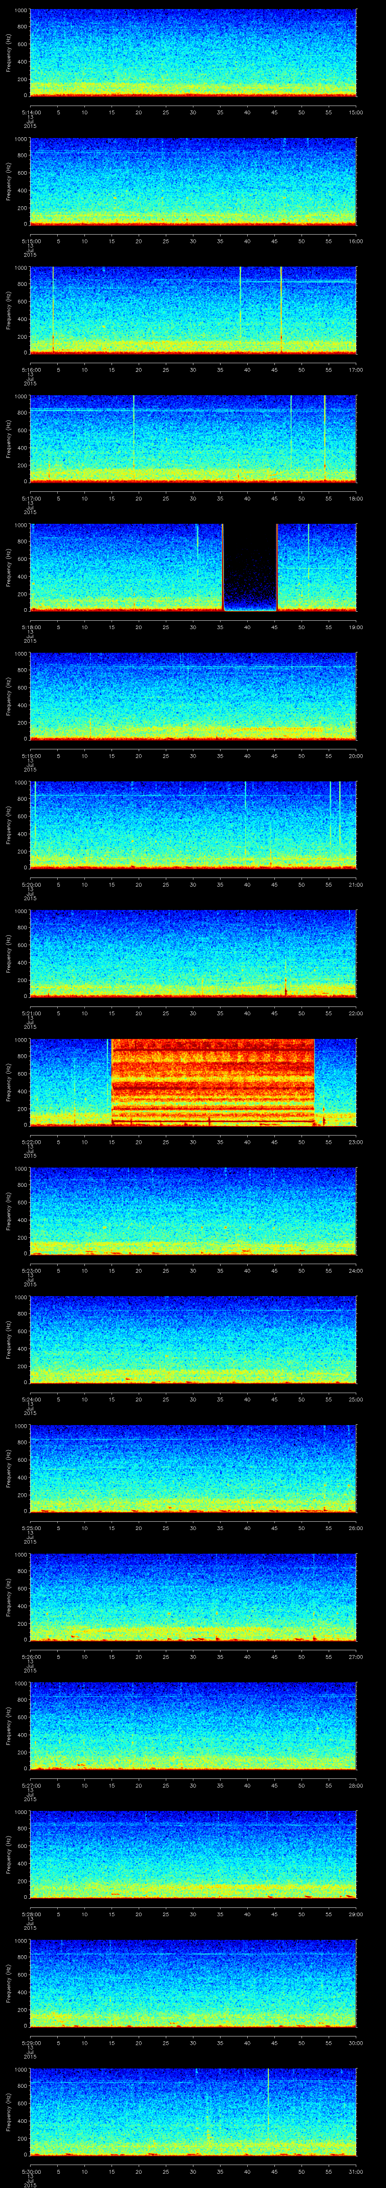386x2188 pixels.
Task: Click the 5:21:00 start time label
Action: [x=31, y=1013]
